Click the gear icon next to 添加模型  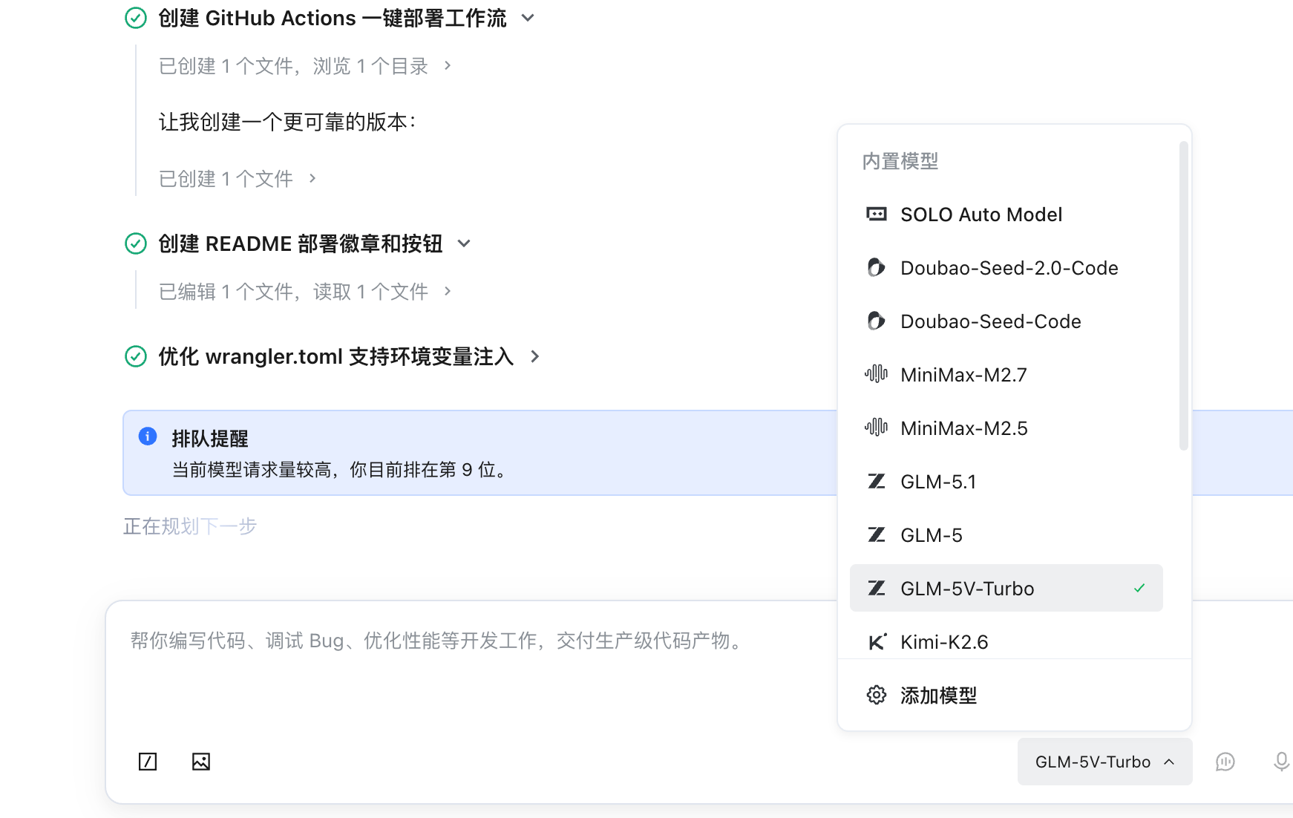coord(877,696)
